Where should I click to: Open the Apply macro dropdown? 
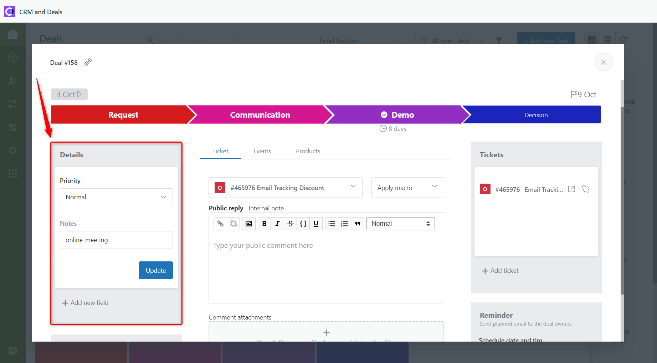tap(407, 188)
